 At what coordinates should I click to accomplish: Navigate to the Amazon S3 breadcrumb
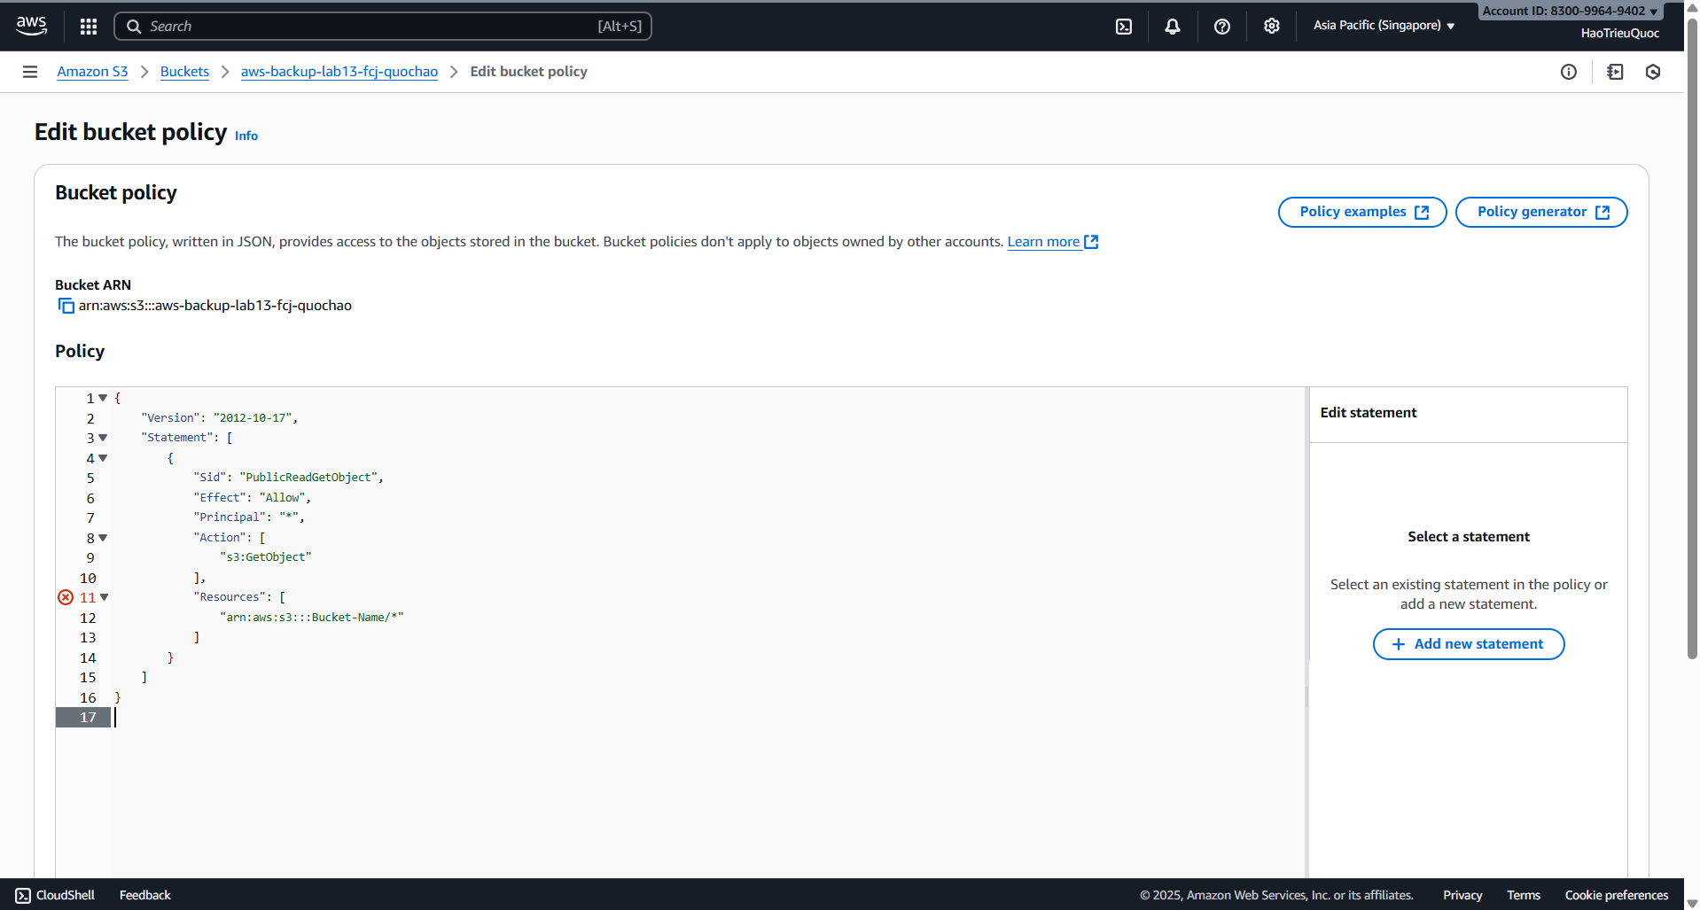click(x=92, y=72)
